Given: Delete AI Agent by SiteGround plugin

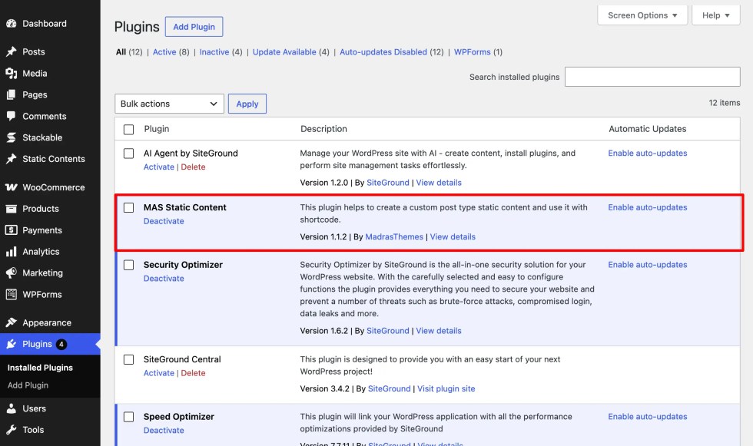Looking at the screenshot, I should click(193, 167).
